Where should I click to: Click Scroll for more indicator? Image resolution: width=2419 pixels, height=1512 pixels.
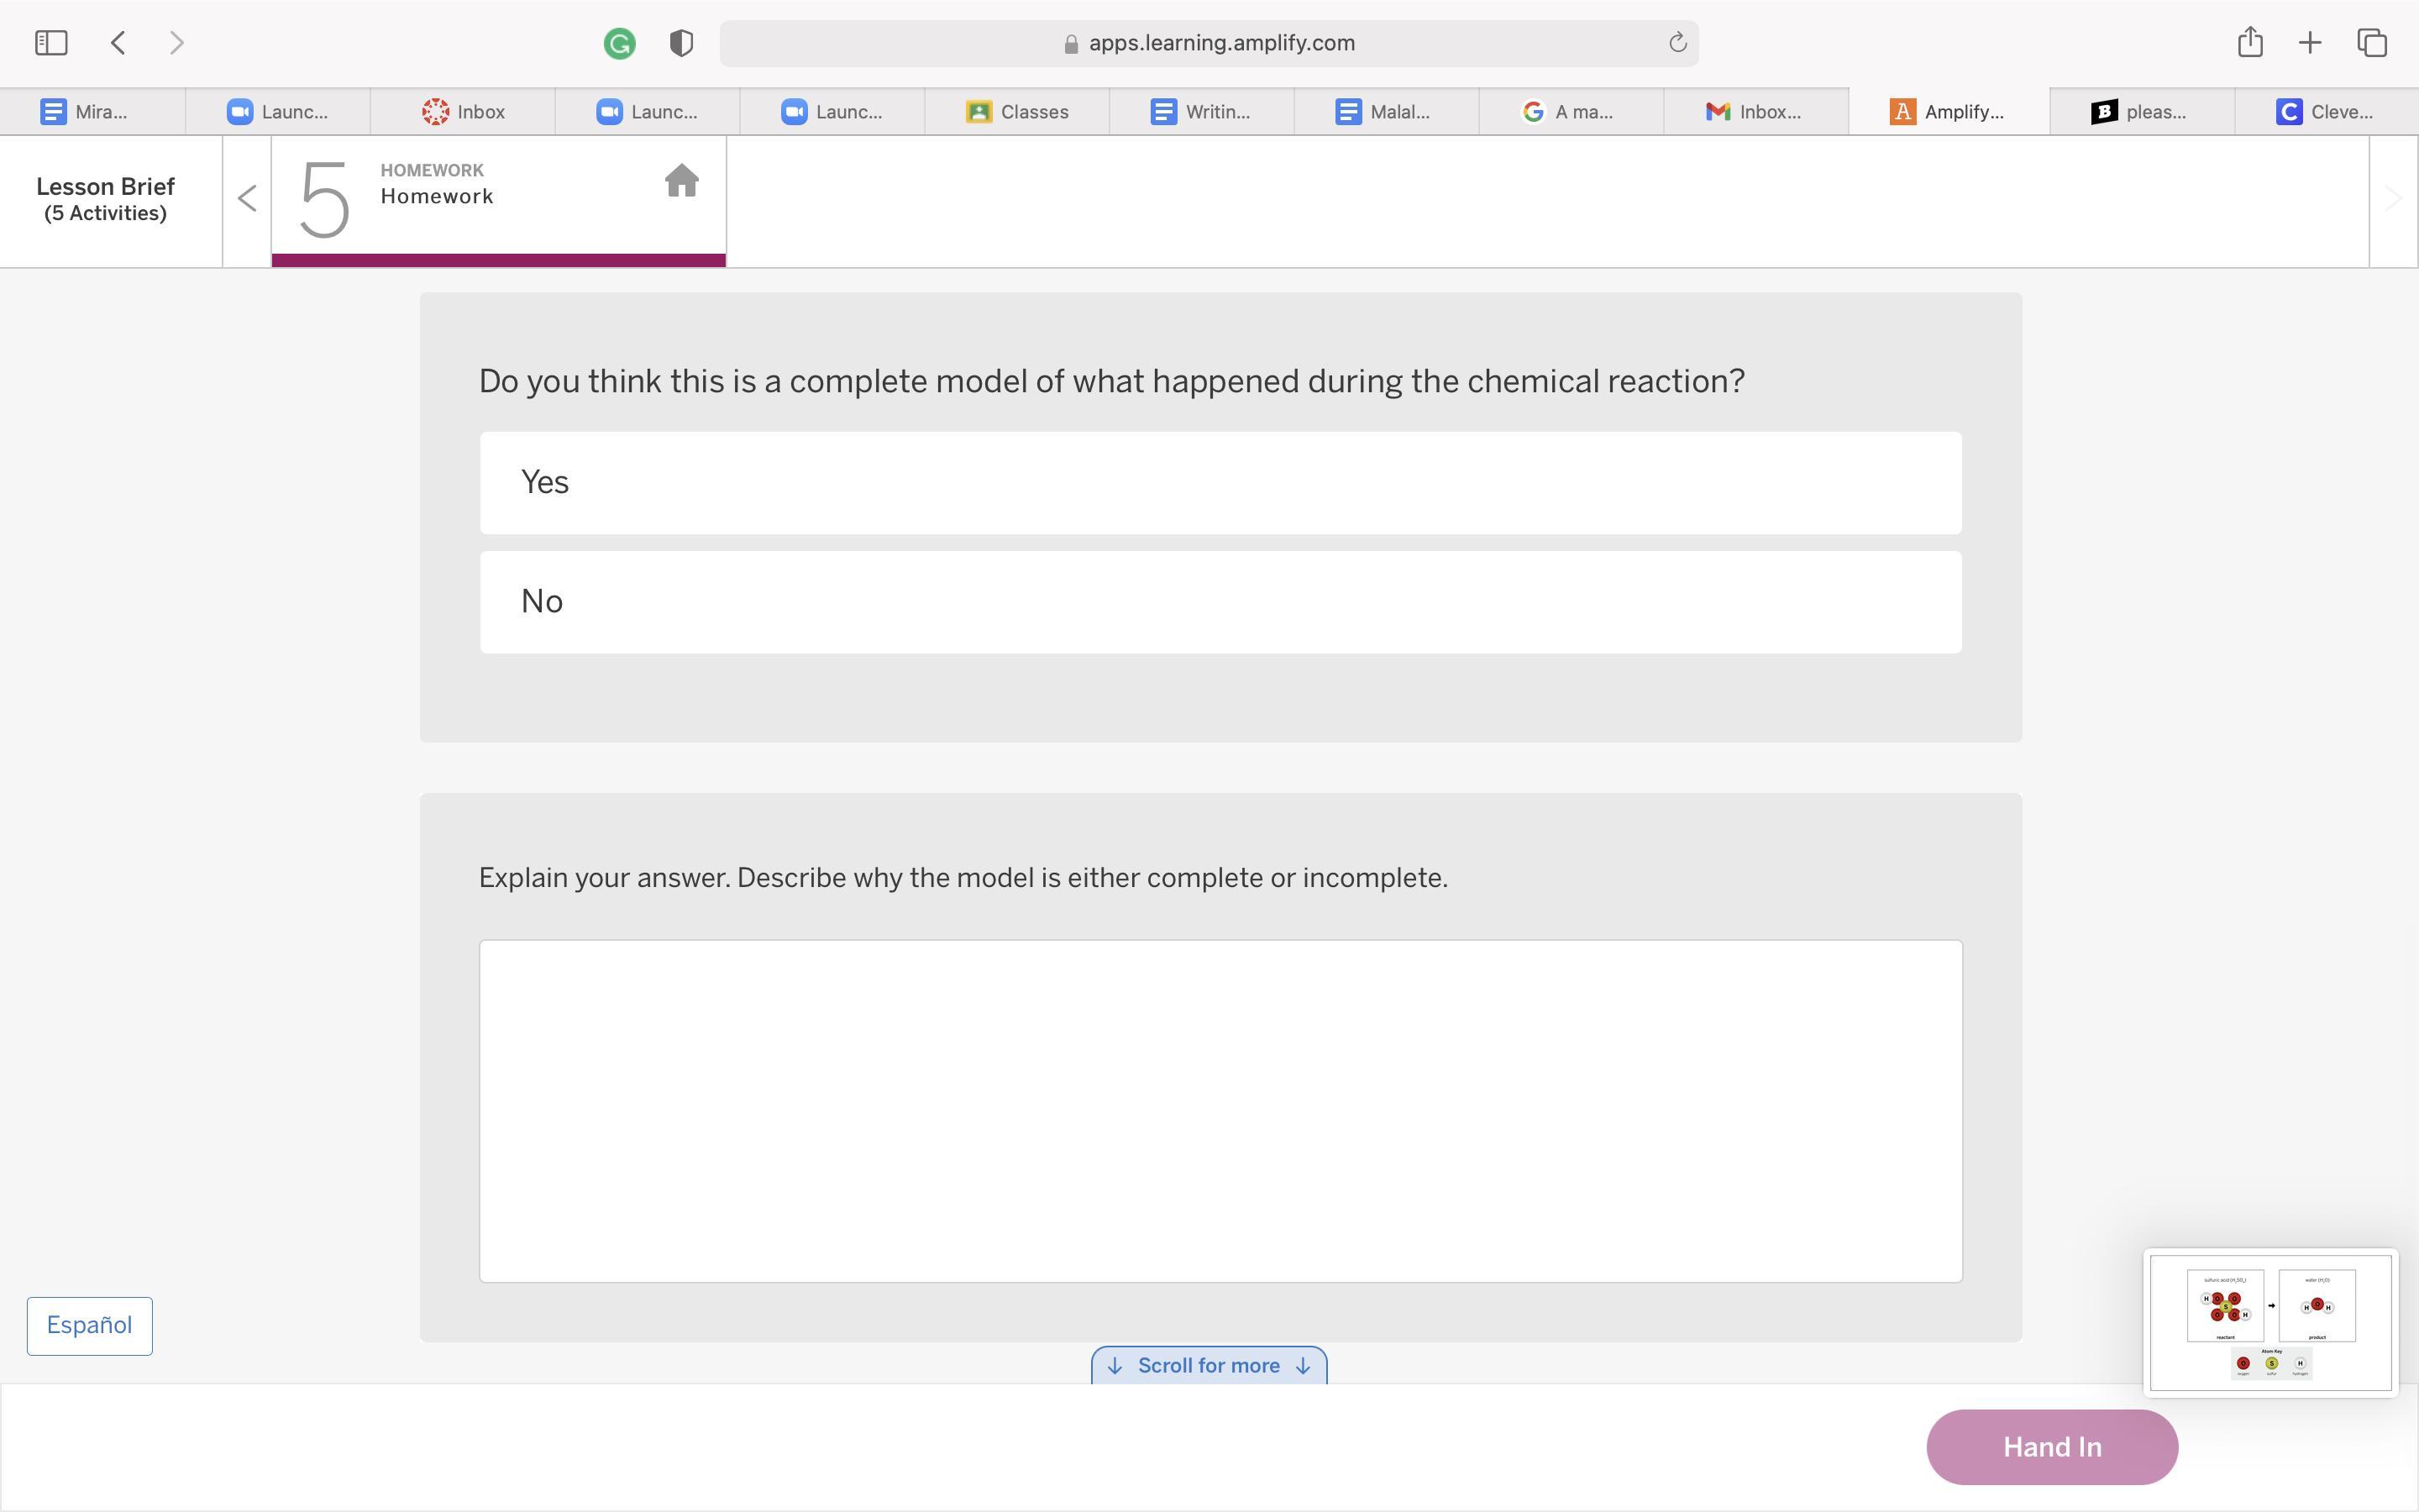click(x=1209, y=1366)
